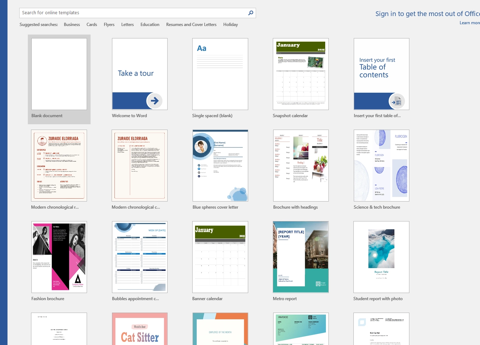
Task: Select the Flyers suggested search
Action: point(109,25)
